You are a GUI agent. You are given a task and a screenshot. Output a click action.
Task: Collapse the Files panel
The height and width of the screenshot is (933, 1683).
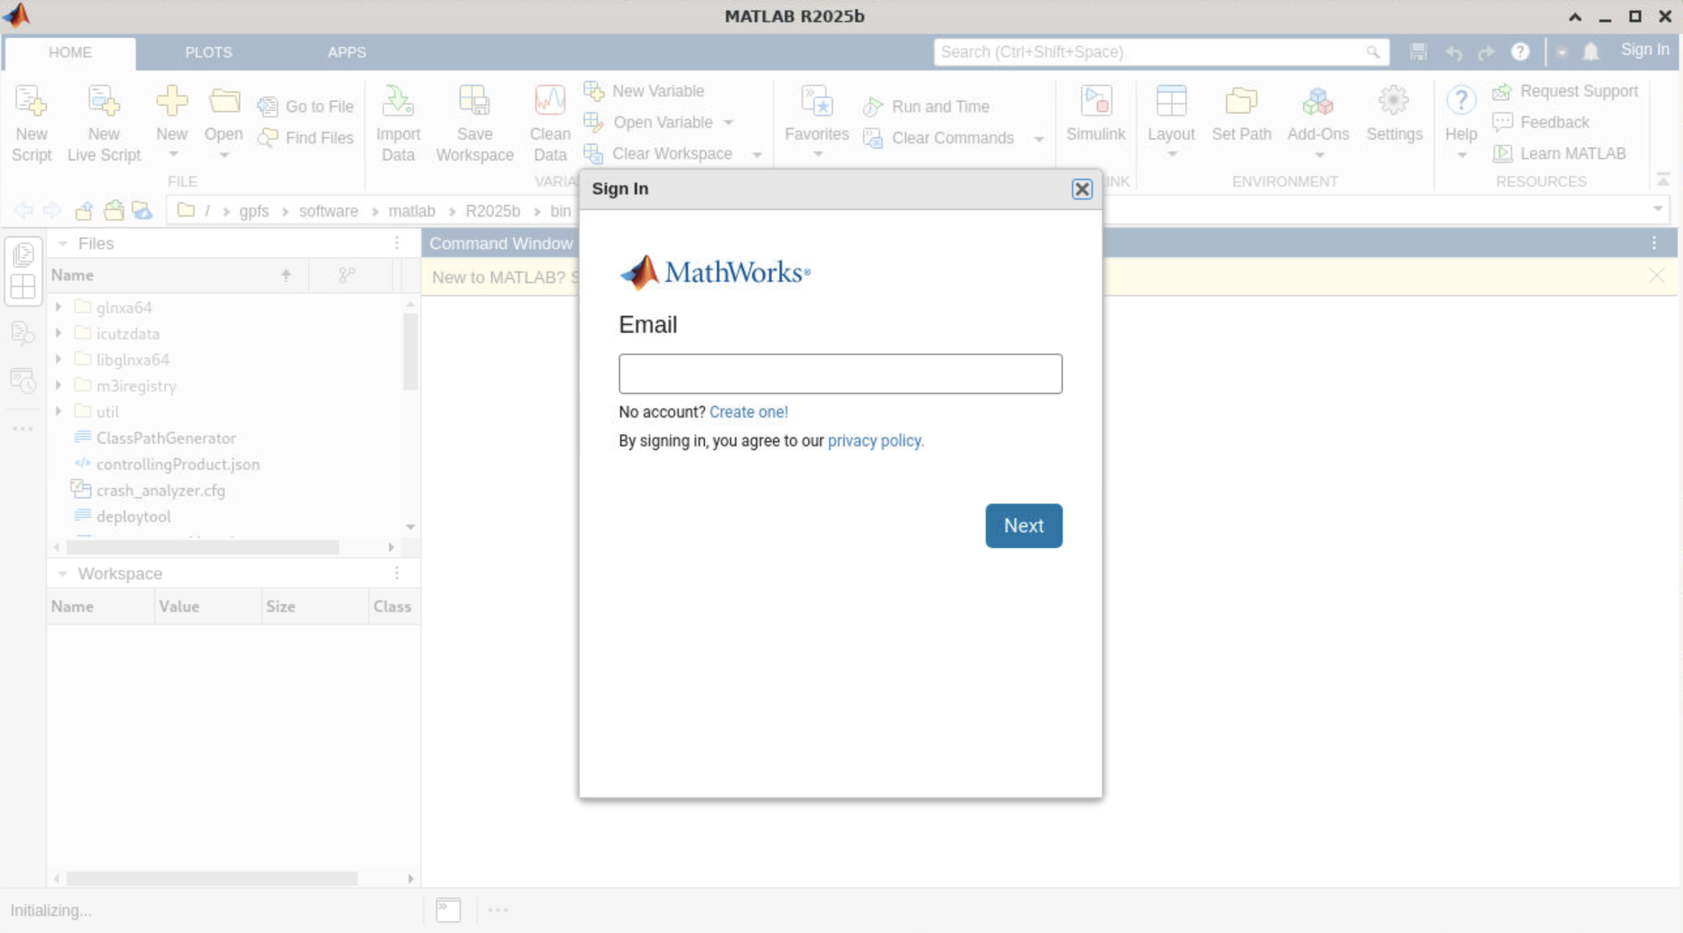click(x=63, y=243)
